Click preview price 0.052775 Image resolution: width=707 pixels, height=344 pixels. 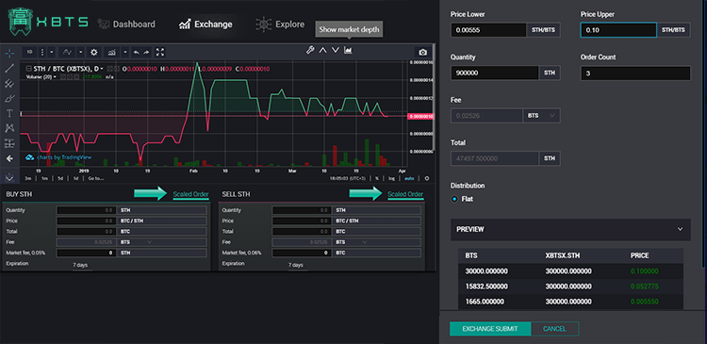point(645,287)
